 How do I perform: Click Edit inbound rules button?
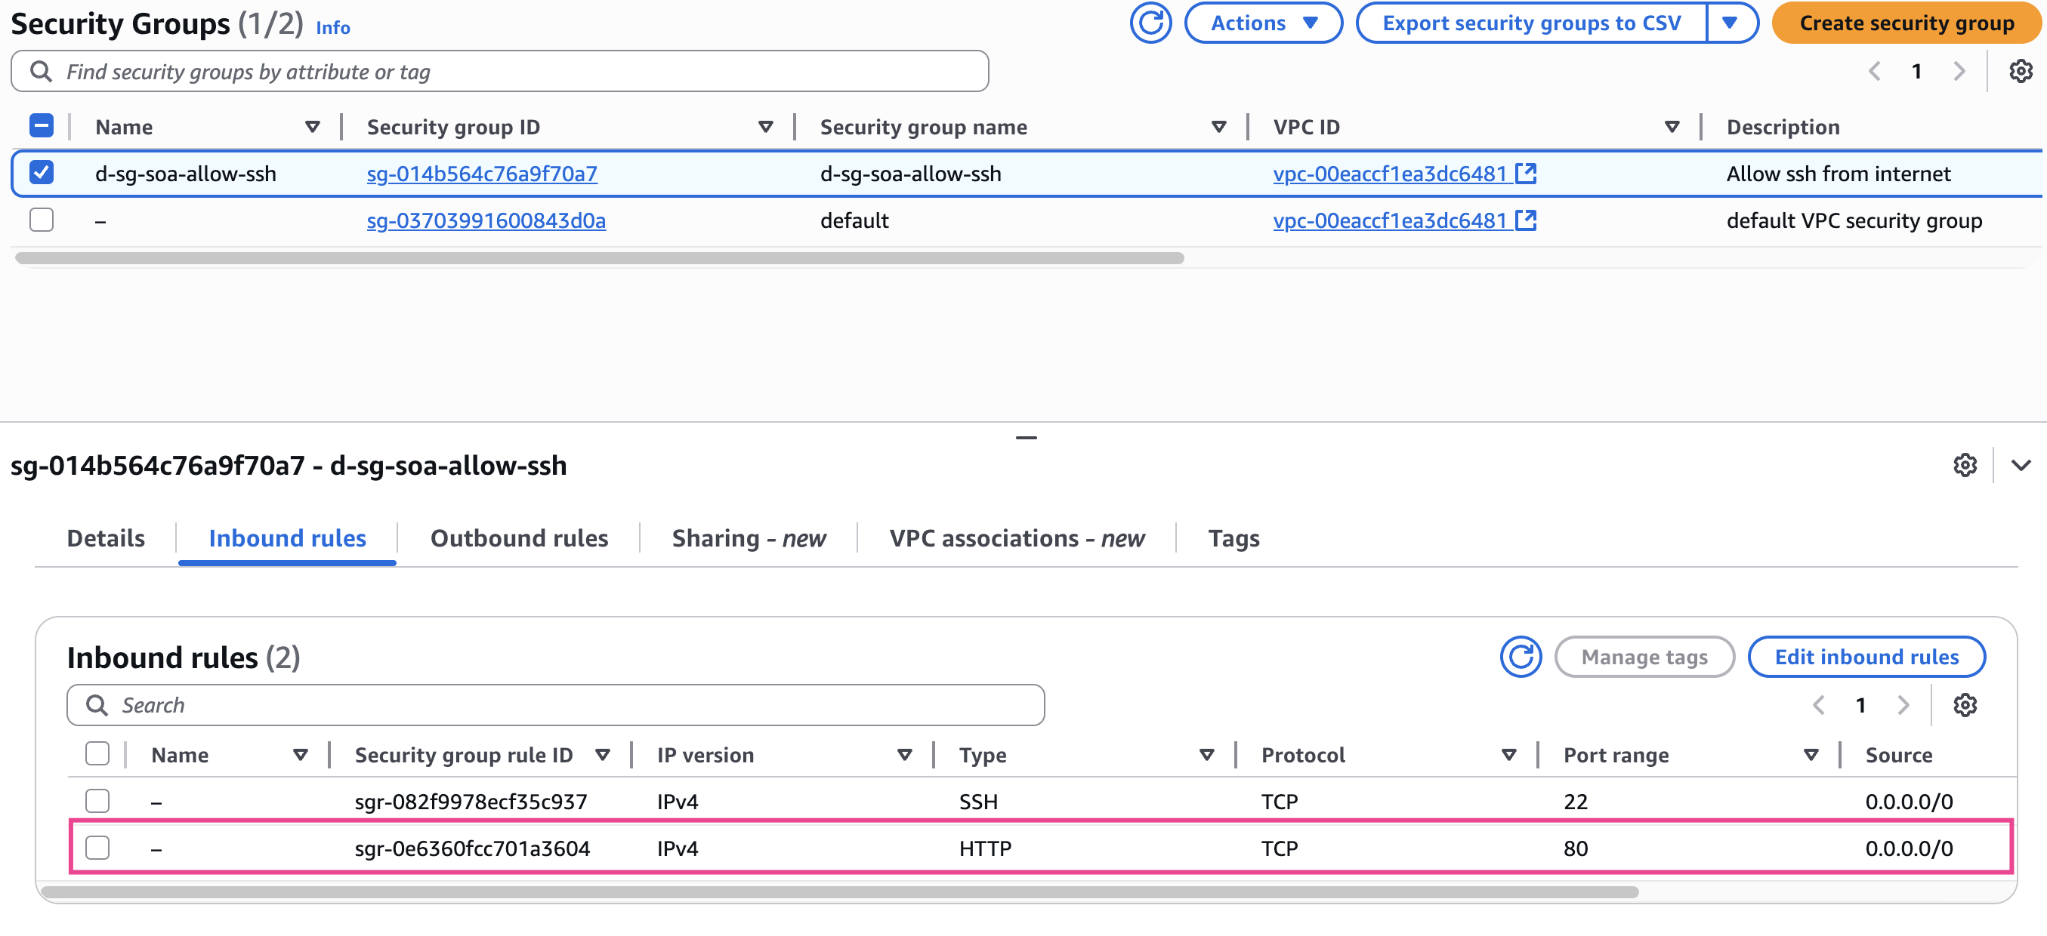(x=1866, y=657)
